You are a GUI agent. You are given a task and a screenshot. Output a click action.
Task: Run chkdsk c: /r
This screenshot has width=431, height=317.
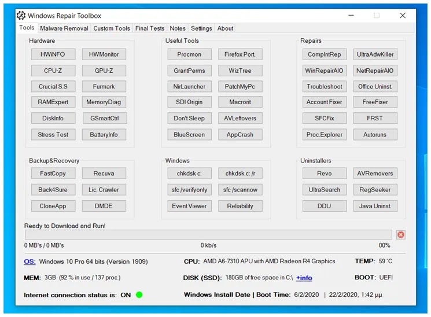click(x=240, y=174)
